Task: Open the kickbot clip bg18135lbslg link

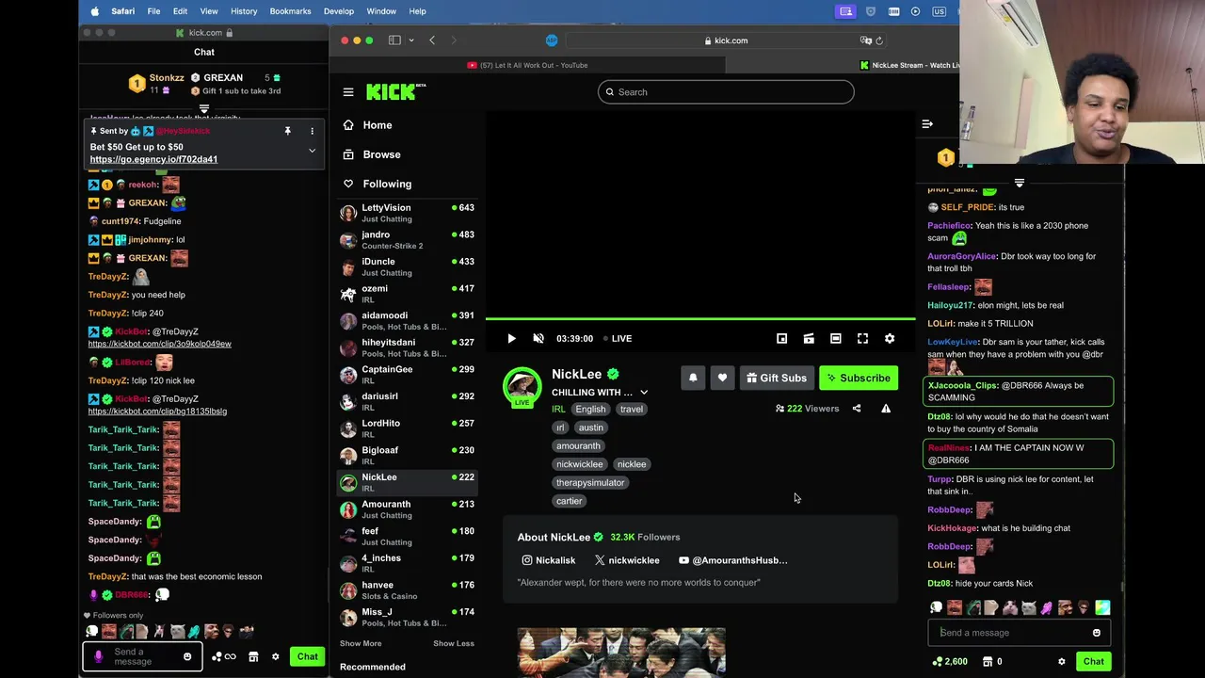Action: (x=157, y=412)
